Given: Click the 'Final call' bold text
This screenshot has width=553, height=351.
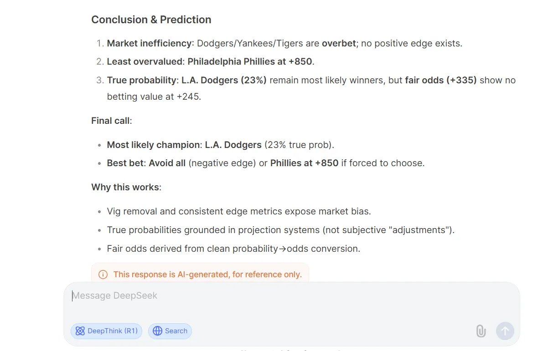Looking at the screenshot, I should [109, 121].
